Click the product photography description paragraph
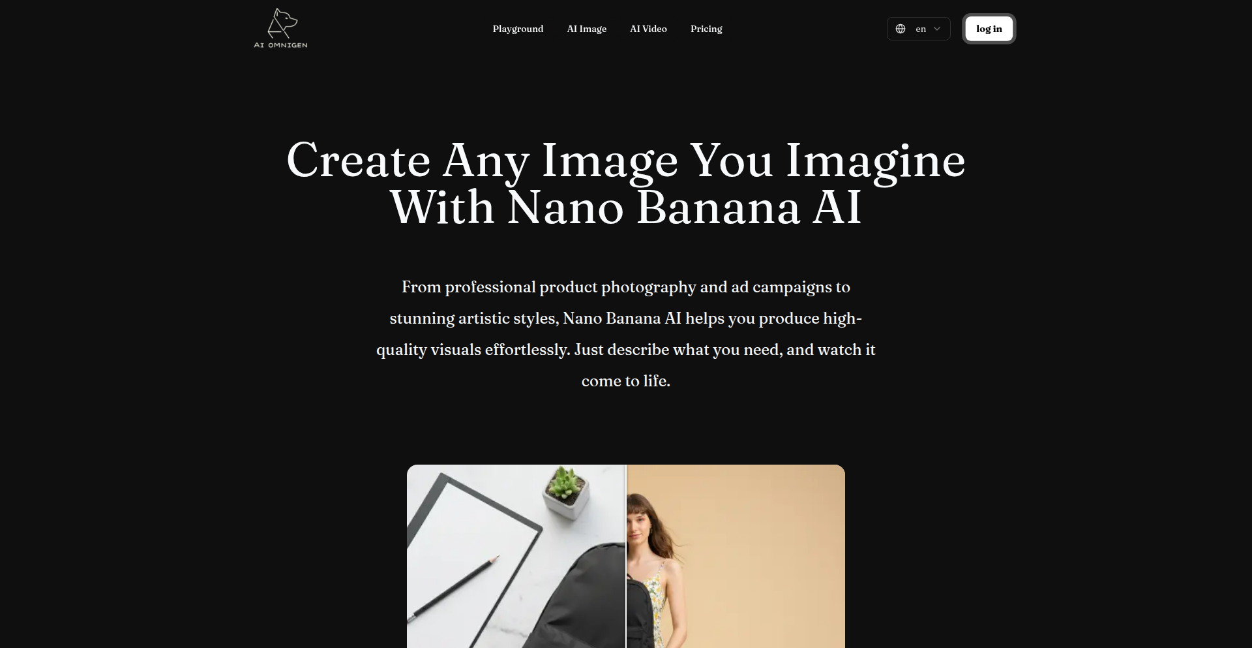Screen dimensions: 1252x648 626,333
